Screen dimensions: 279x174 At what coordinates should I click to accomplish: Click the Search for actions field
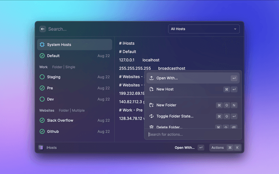pos(192,134)
